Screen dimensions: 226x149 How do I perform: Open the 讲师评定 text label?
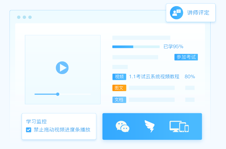click(198, 13)
